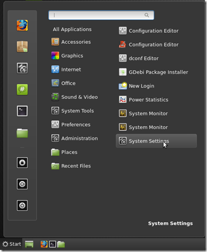Select the Graphics category

tap(67, 56)
